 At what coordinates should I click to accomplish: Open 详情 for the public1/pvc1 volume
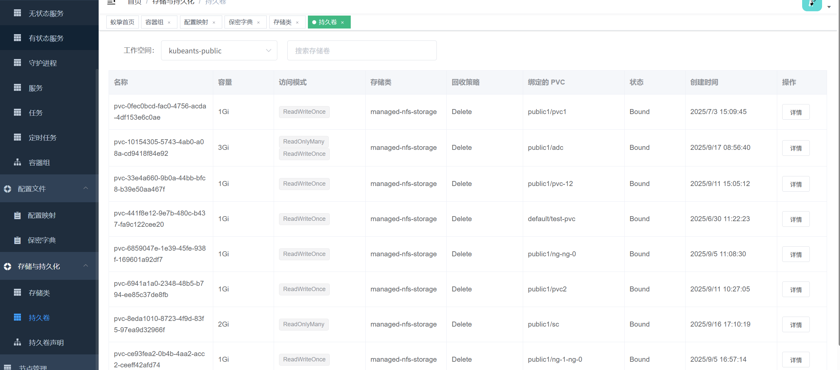point(795,112)
